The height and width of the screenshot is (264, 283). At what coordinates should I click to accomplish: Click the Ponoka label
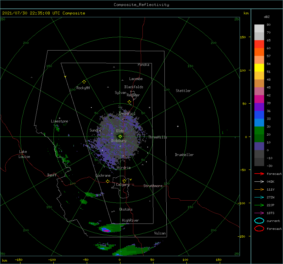tap(143, 65)
